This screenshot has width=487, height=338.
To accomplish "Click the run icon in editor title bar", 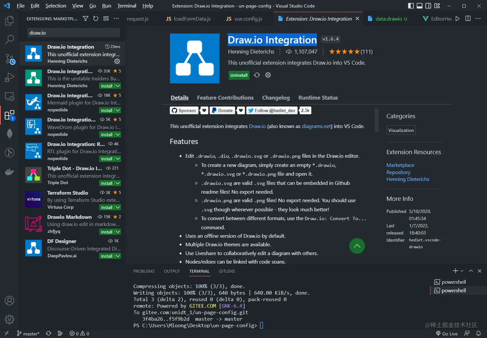I will click(x=458, y=19).
